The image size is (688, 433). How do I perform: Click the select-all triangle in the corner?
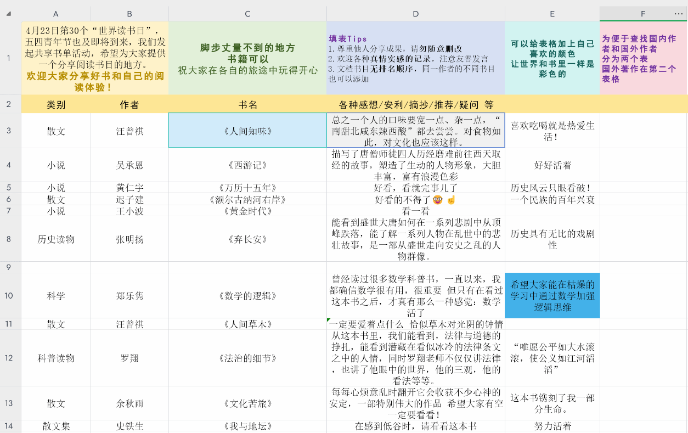(8, 14)
